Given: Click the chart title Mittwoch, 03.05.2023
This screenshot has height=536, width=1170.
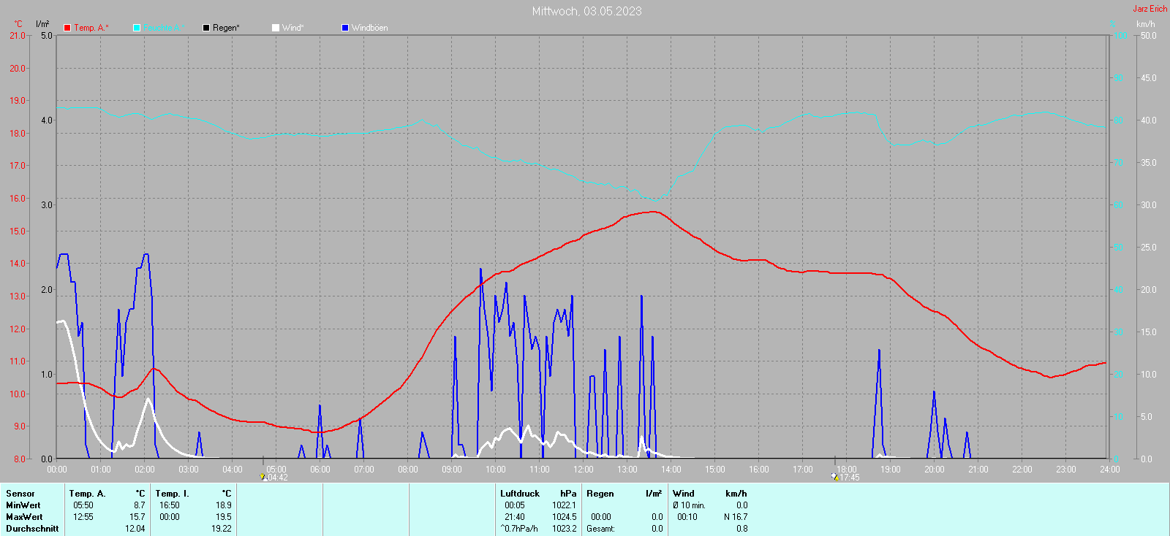Looking at the screenshot, I should (x=586, y=11).
